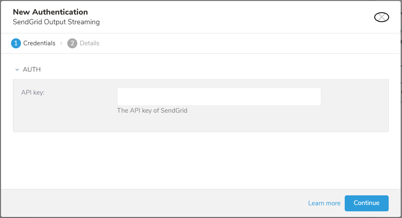Click the "New Authentication" dialog title

(x=50, y=12)
